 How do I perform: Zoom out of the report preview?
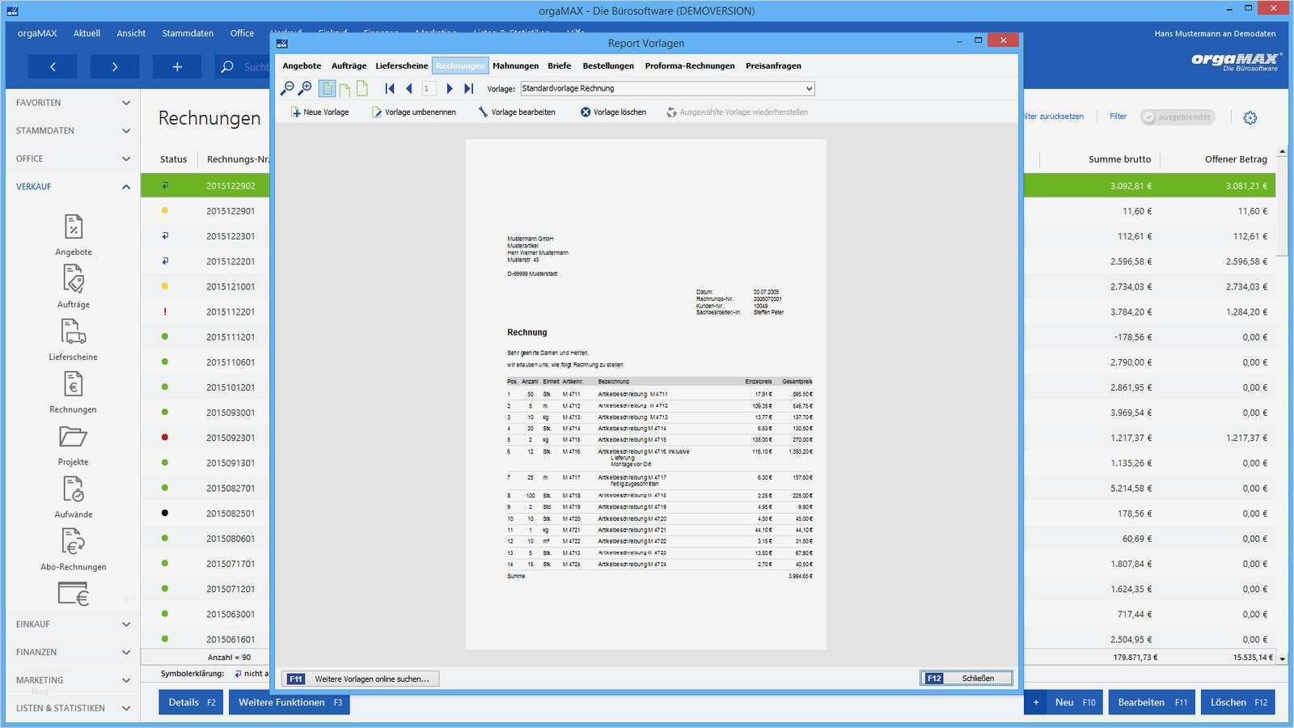click(x=287, y=89)
